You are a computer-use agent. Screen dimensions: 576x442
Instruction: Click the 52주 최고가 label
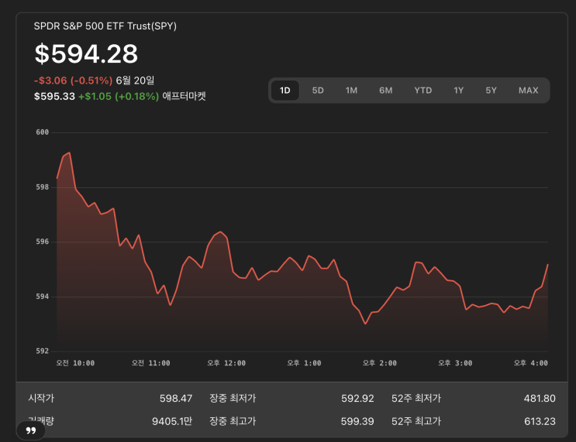tap(416, 421)
